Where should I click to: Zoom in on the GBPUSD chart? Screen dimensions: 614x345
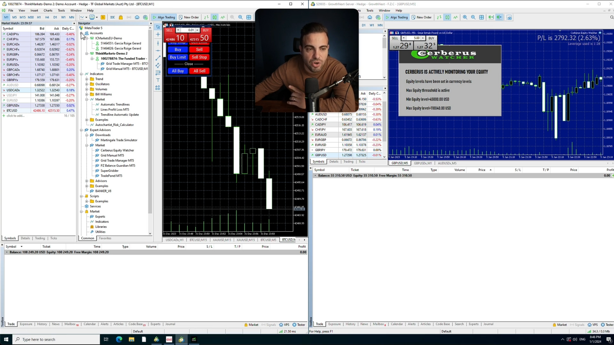[465, 17]
